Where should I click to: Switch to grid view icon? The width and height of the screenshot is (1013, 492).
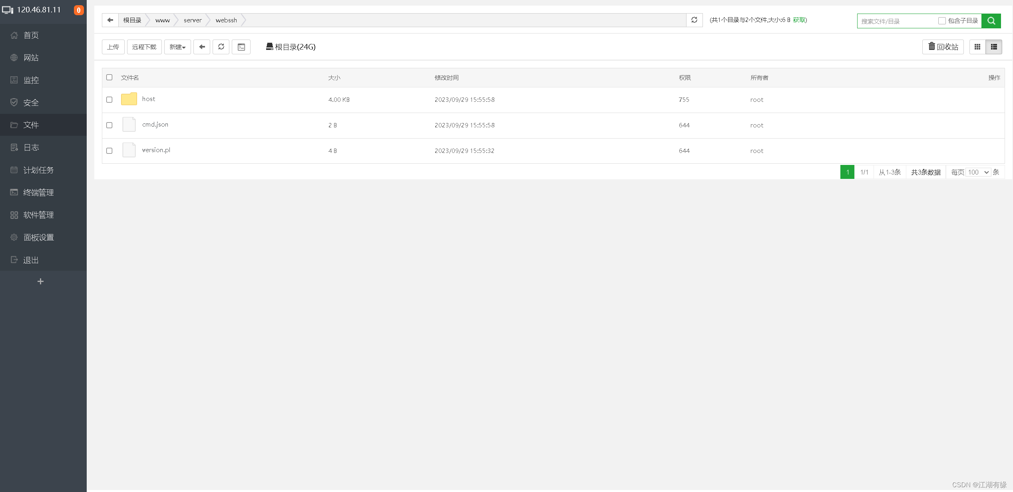point(977,47)
